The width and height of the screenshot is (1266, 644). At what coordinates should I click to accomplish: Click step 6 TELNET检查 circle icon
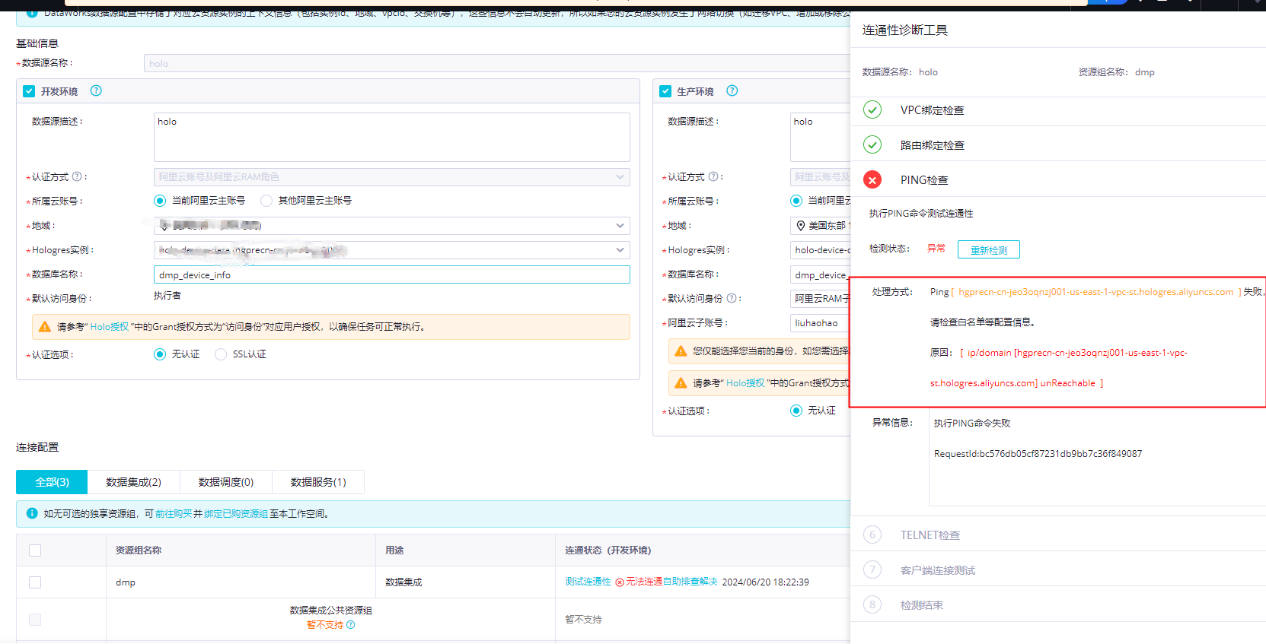click(872, 535)
